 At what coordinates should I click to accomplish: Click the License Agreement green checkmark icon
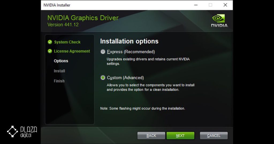point(50,51)
